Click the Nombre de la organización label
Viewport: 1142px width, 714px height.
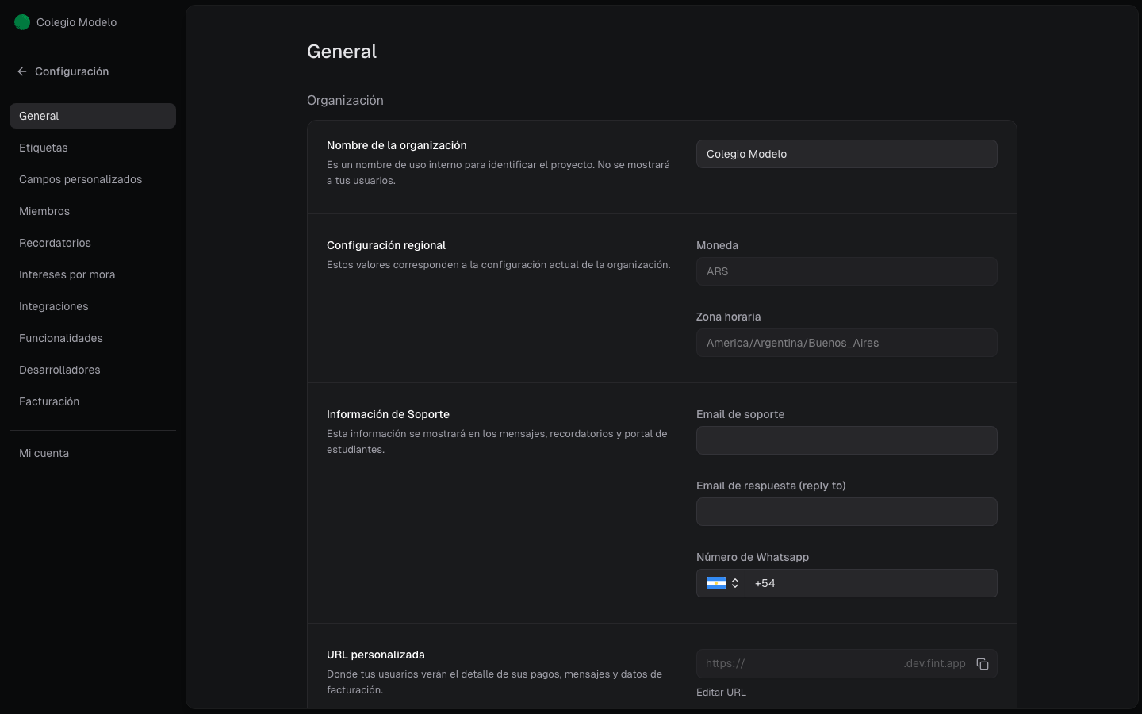click(397, 145)
